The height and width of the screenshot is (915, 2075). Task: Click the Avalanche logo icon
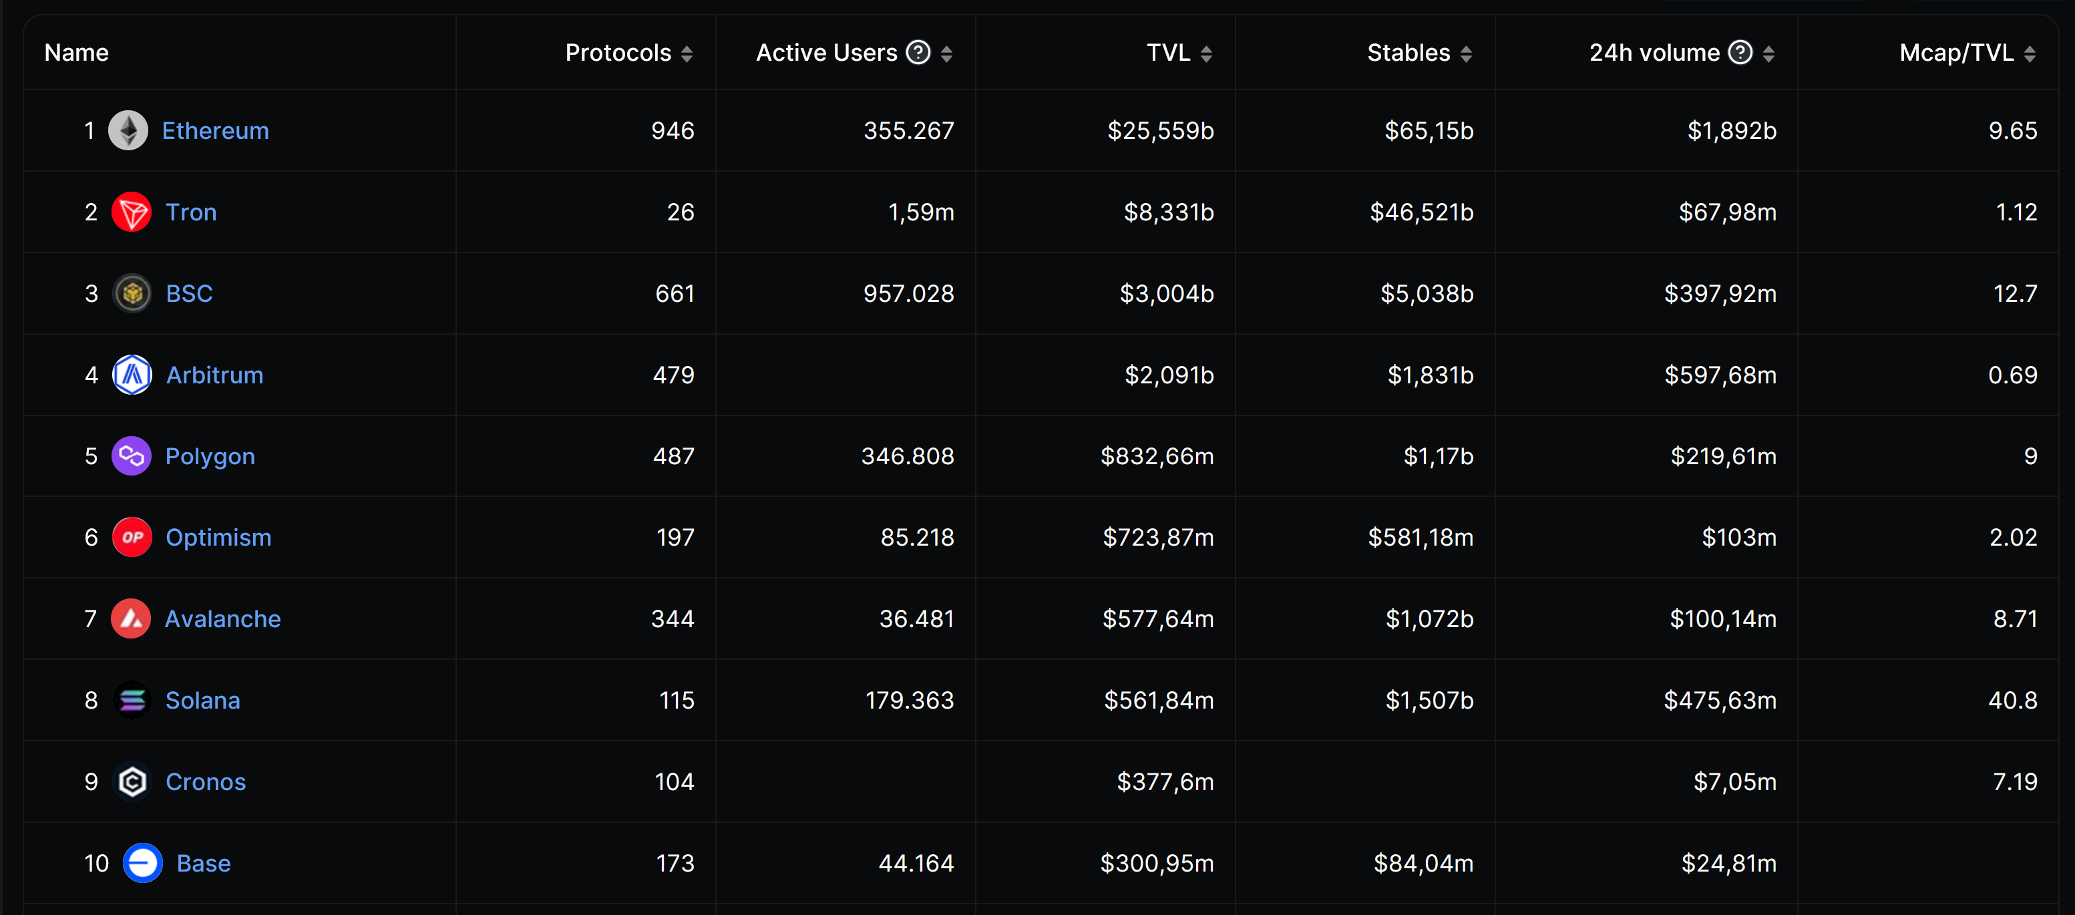pos(130,618)
